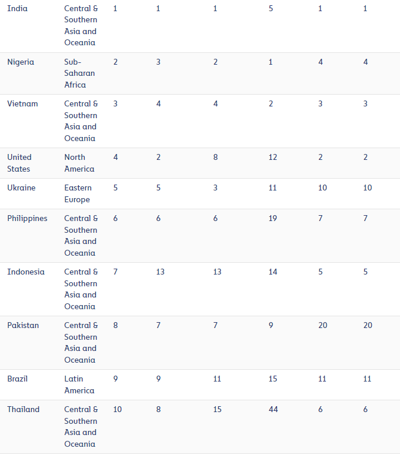Click the value 9 in Pakistan row
The width and height of the screenshot is (400, 455).
coord(271,325)
